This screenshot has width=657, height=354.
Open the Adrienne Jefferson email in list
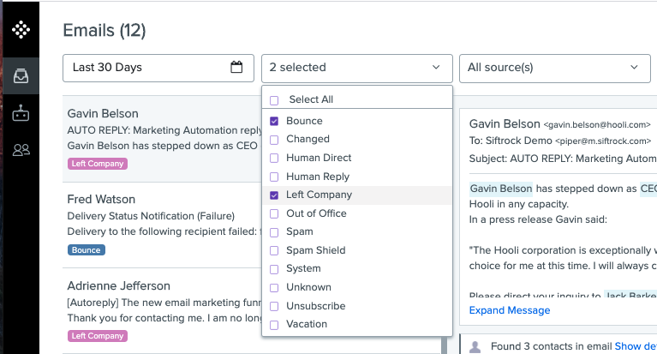pyautogui.click(x=162, y=311)
